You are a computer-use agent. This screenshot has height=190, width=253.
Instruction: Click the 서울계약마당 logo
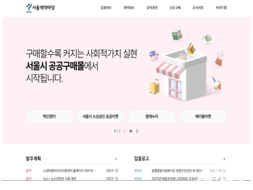coord(40,8)
